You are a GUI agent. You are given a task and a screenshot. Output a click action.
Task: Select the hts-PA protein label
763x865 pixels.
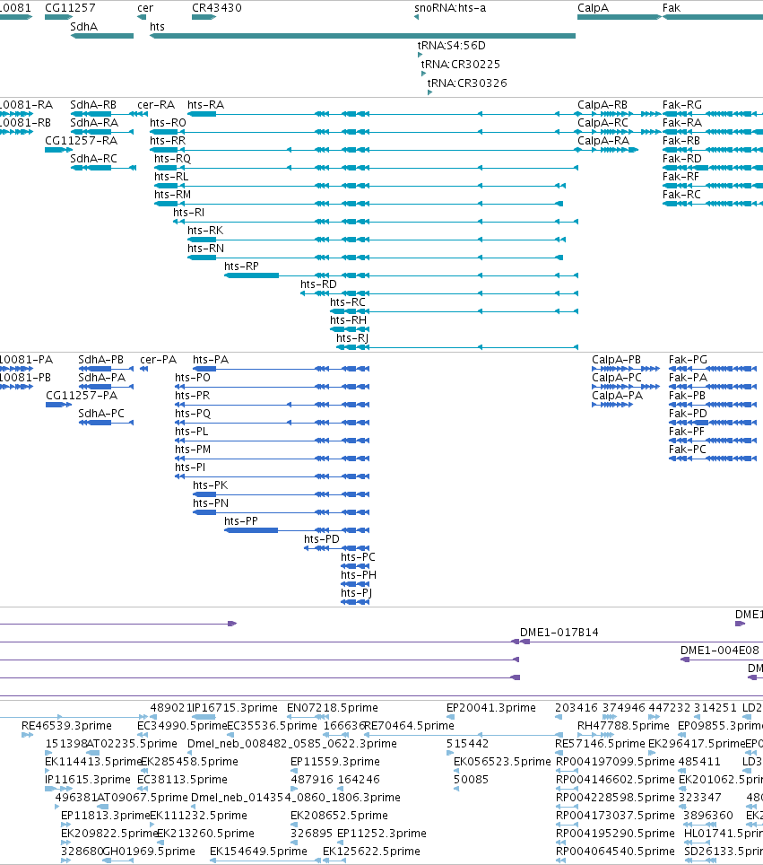(x=211, y=360)
